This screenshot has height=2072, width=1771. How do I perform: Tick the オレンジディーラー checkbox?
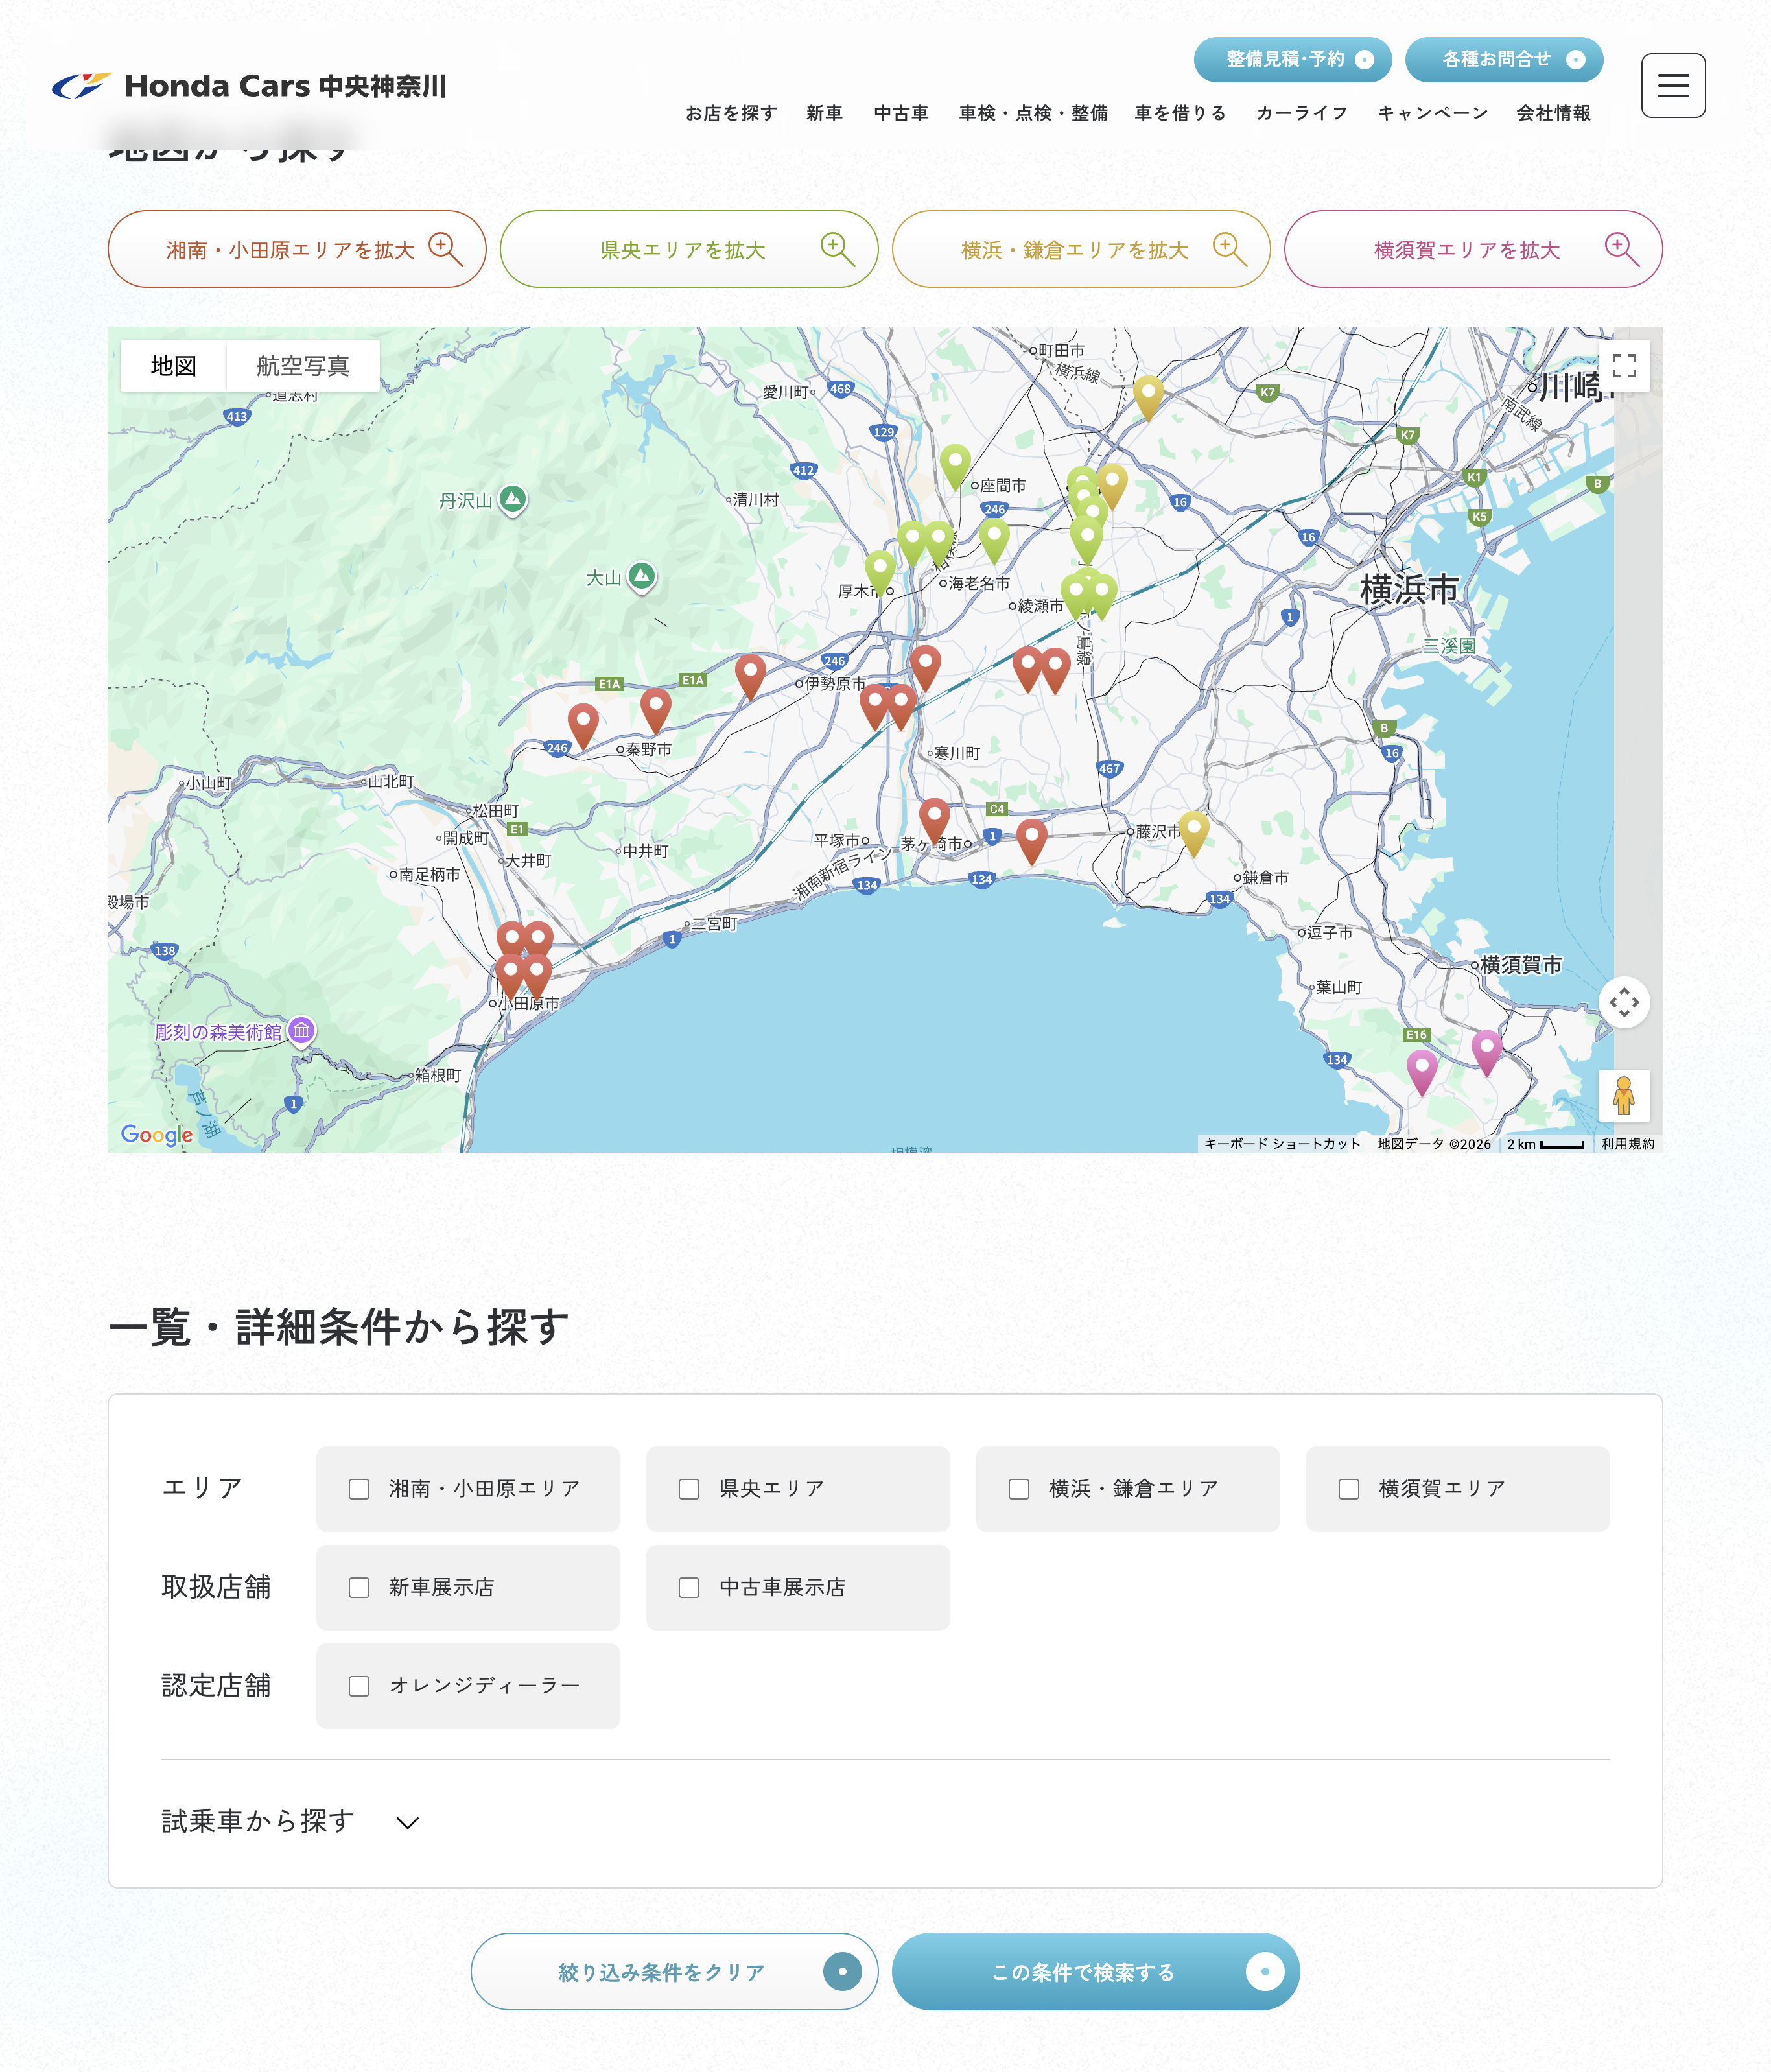point(359,1686)
